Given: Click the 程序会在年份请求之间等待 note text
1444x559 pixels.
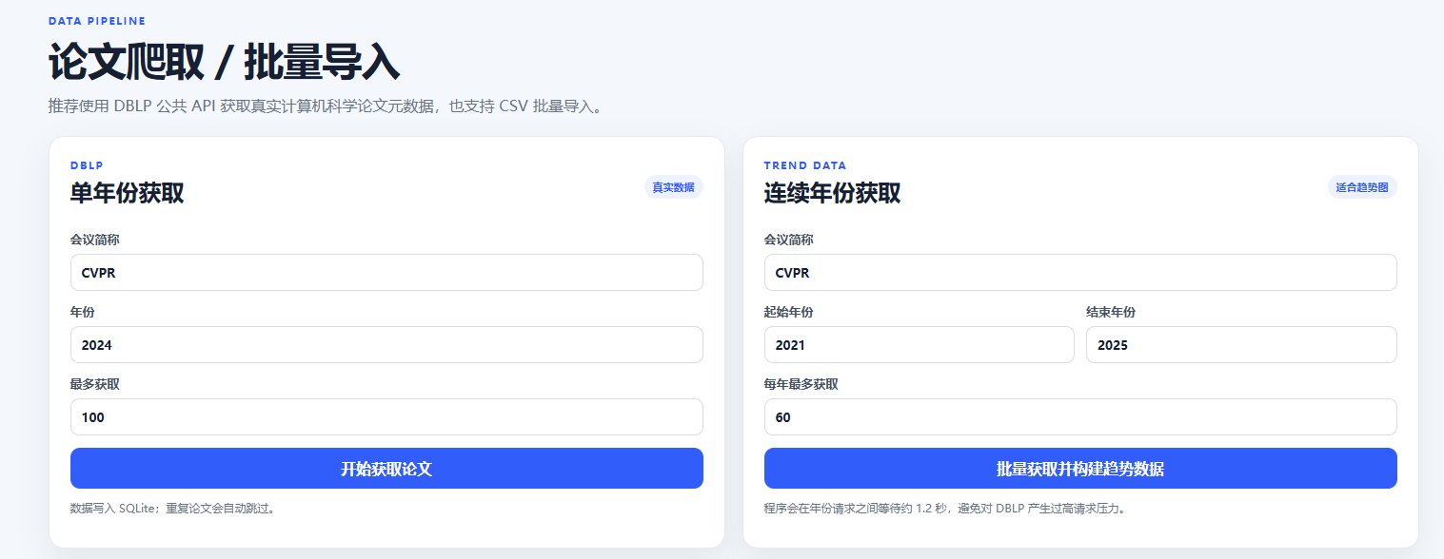Looking at the screenshot, I should click(947, 509).
